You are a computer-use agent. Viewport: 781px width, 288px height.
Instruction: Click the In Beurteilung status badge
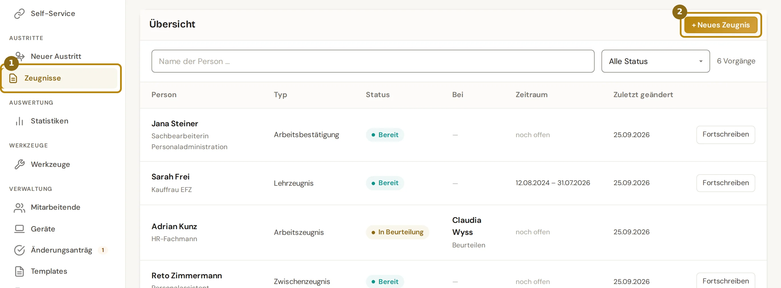pyautogui.click(x=397, y=232)
